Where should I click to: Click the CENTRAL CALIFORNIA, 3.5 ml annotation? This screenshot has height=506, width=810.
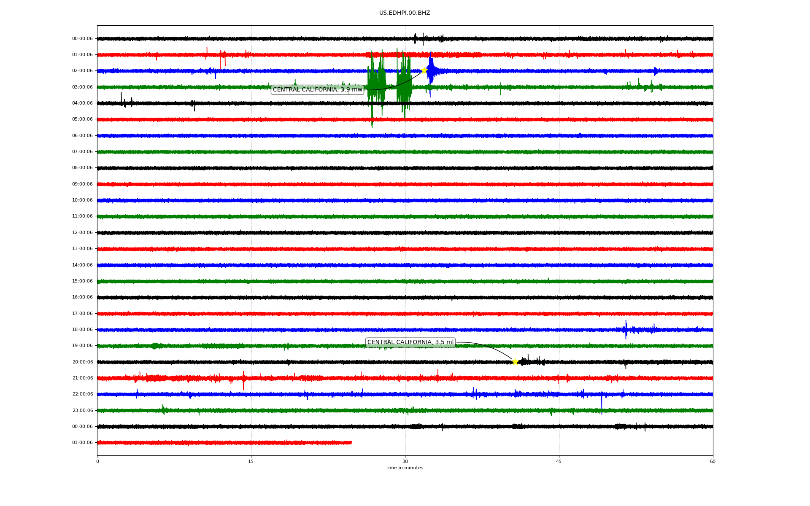click(x=410, y=342)
